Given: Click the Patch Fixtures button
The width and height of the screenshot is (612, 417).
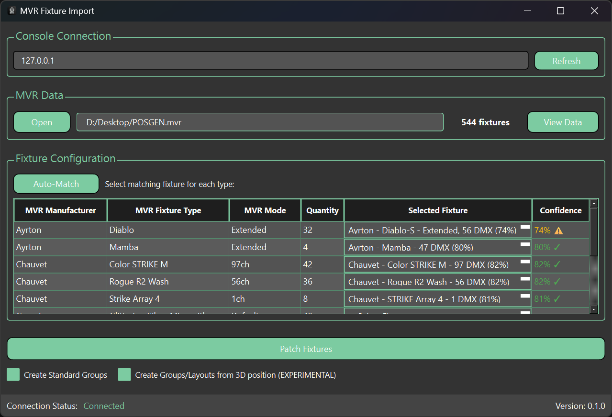Looking at the screenshot, I should (306, 349).
